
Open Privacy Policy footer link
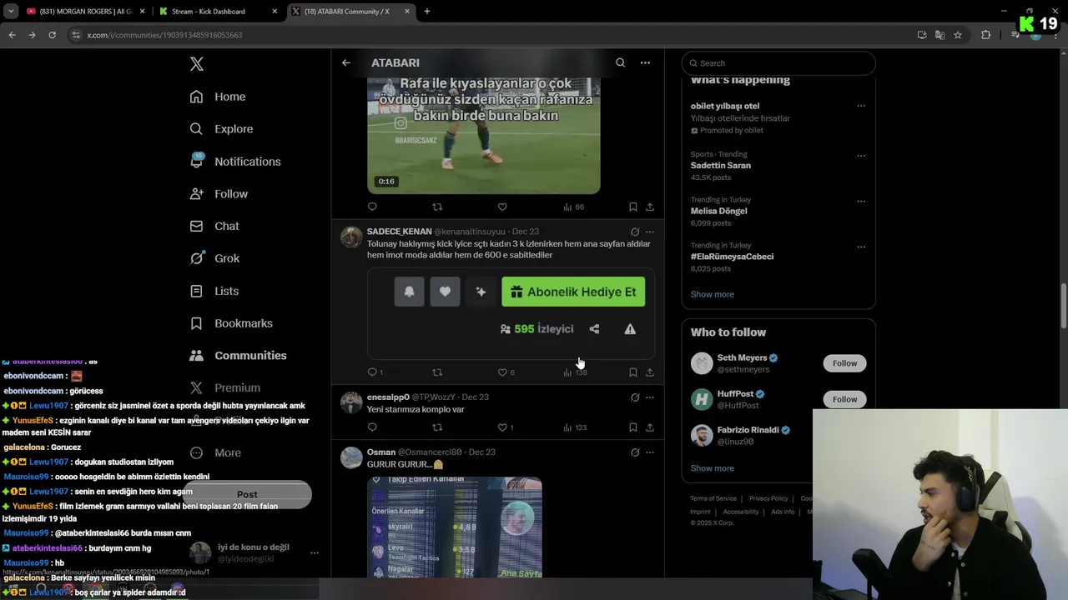(x=768, y=498)
